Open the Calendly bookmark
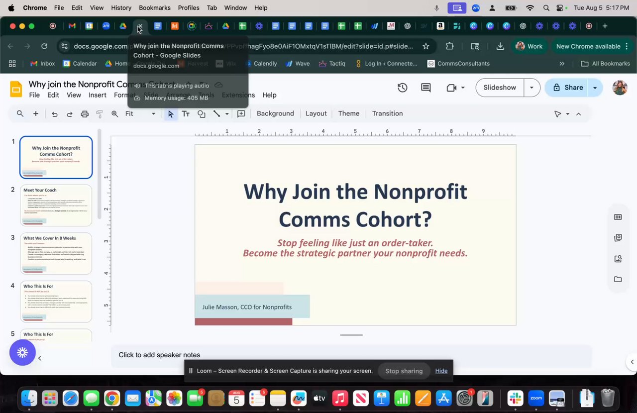 [260, 64]
